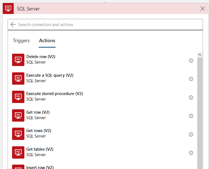Viewport: 209px width, 169px height.
Task: Click the Get row (V2) SQL icon
Action: pyautogui.click(x=18, y=115)
